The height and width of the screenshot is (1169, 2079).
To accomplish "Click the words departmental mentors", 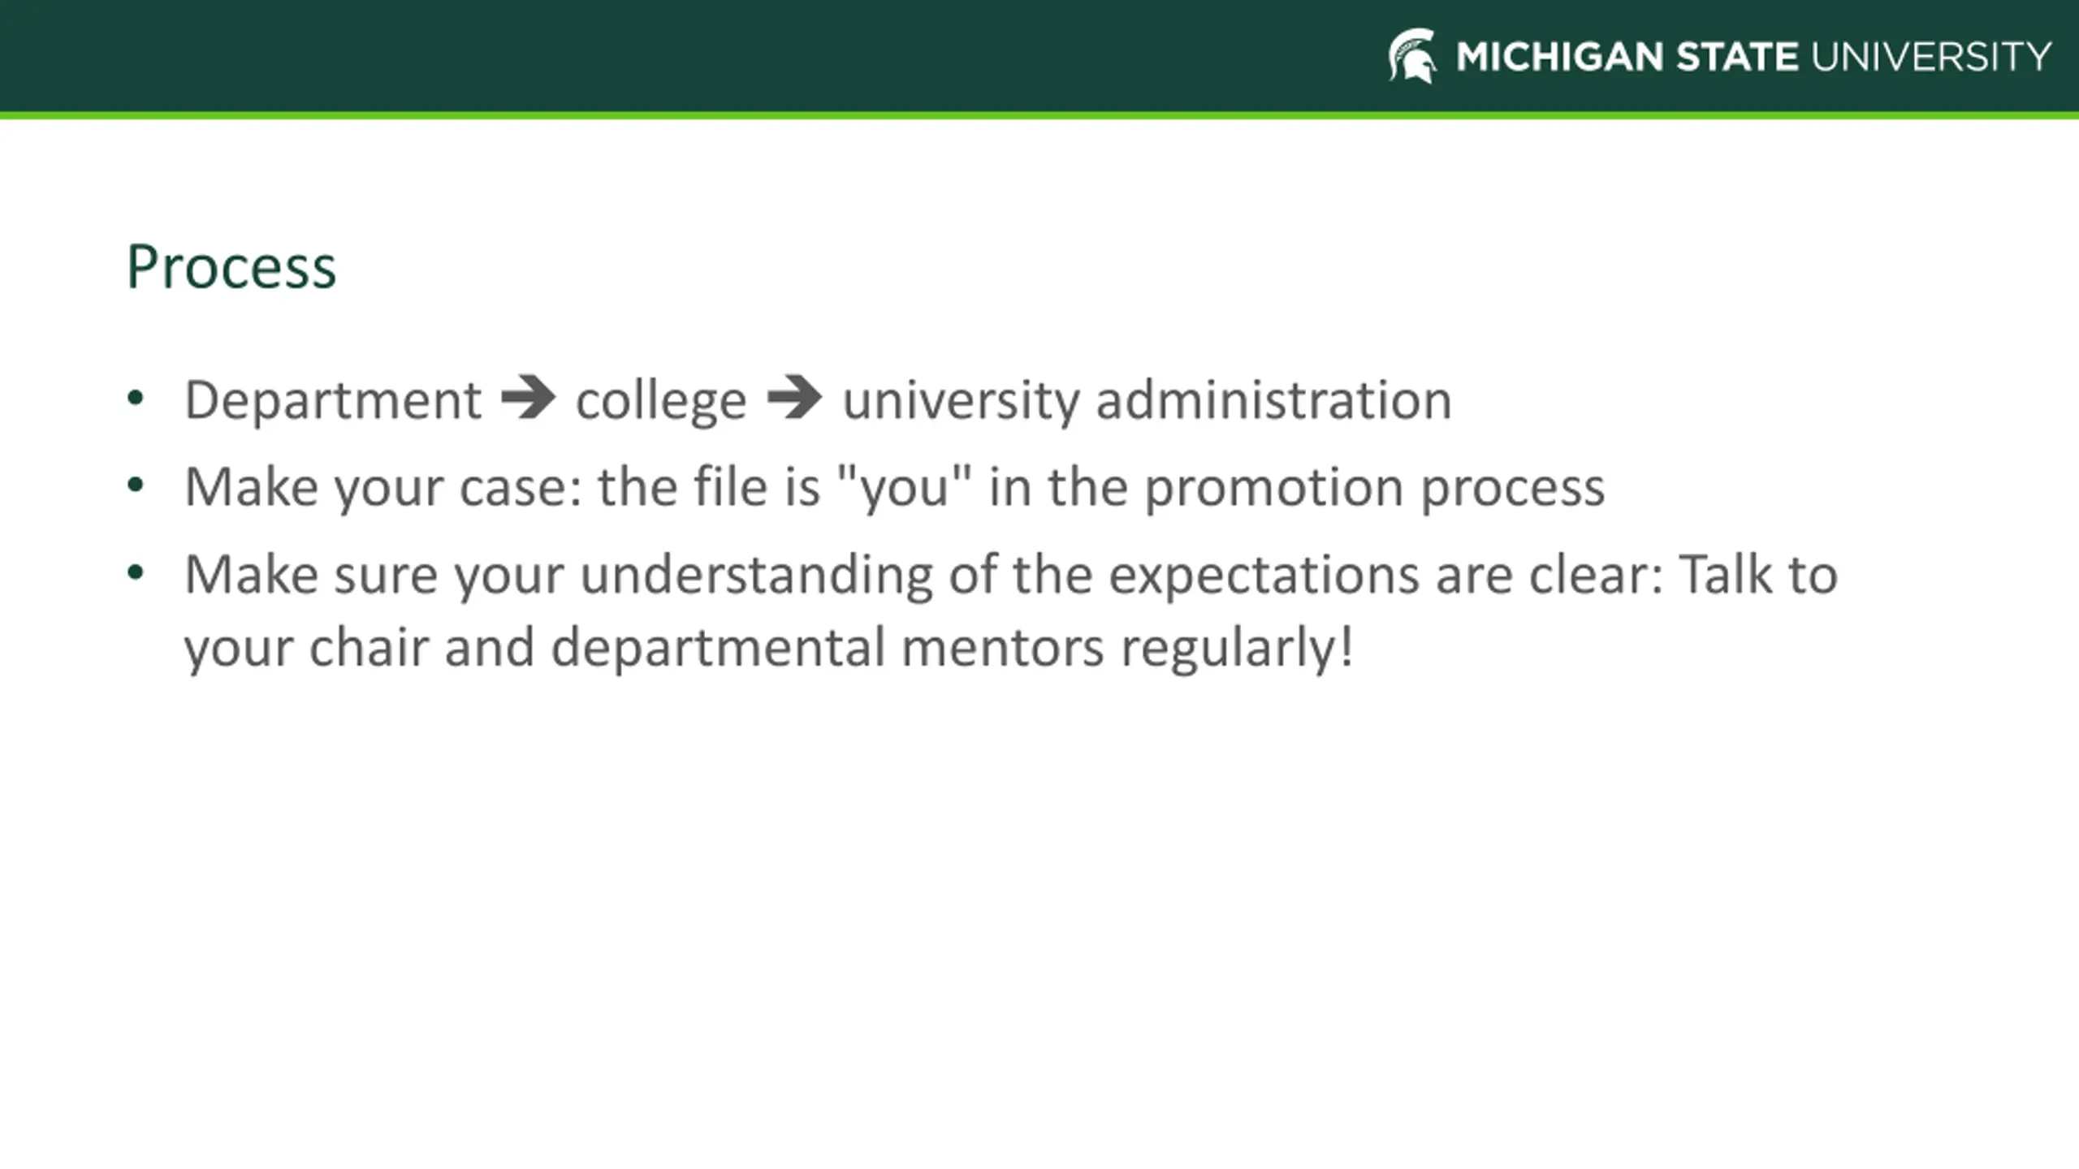I will point(828,648).
